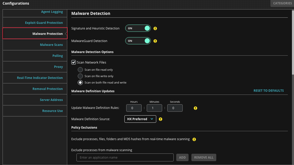Select Scan on file write only
The width and height of the screenshot is (294, 165).
(x=80, y=76)
